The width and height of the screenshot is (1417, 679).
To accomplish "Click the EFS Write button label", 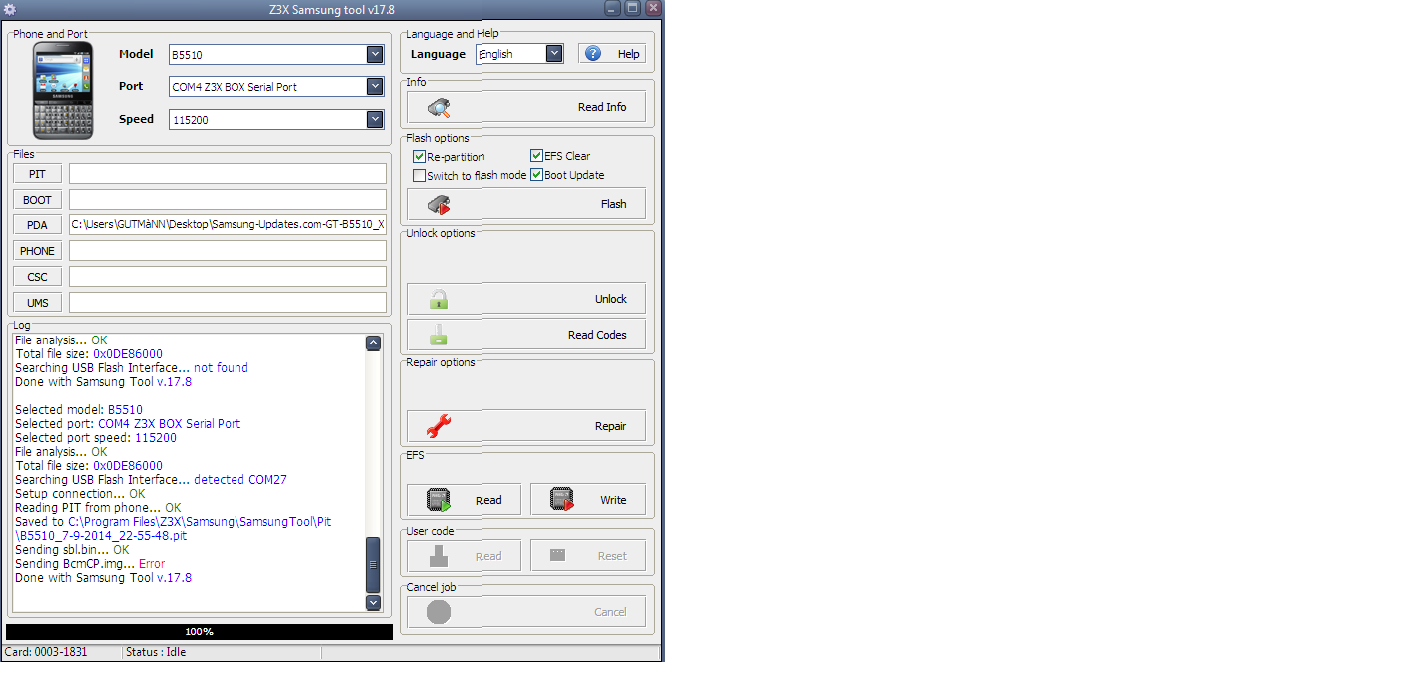I will (613, 500).
